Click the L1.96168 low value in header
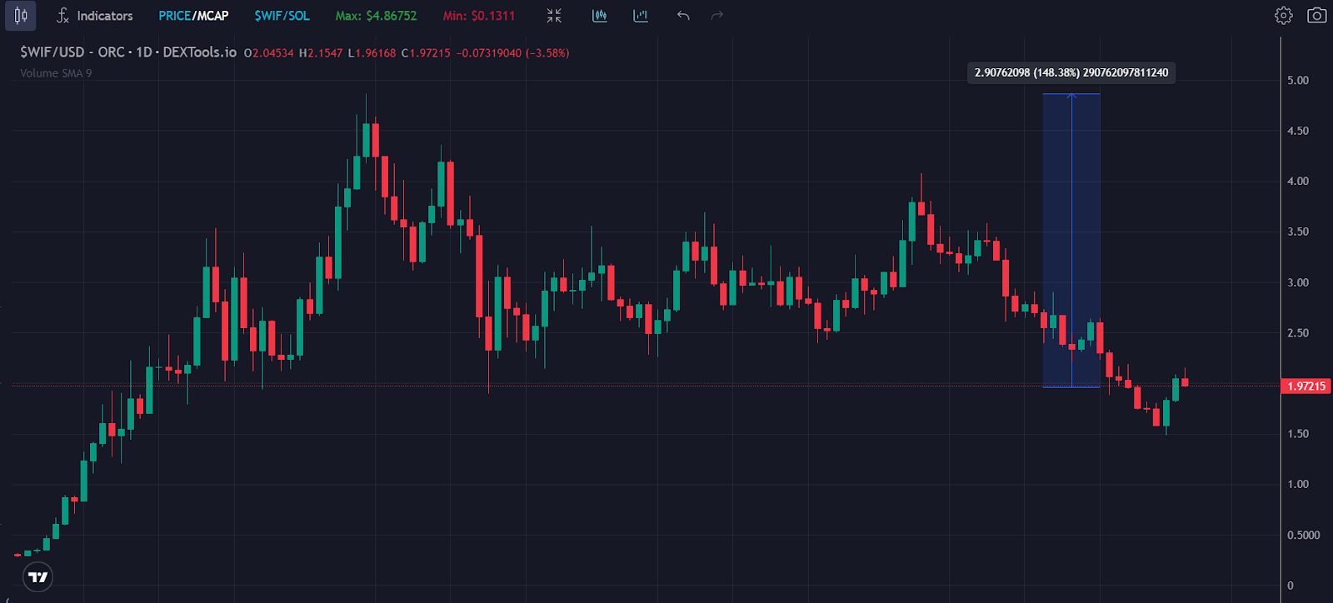Image resolution: width=1333 pixels, height=603 pixels. pyautogui.click(x=372, y=53)
